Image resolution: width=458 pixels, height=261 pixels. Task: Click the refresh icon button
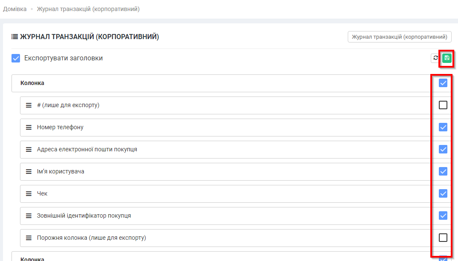tap(435, 58)
